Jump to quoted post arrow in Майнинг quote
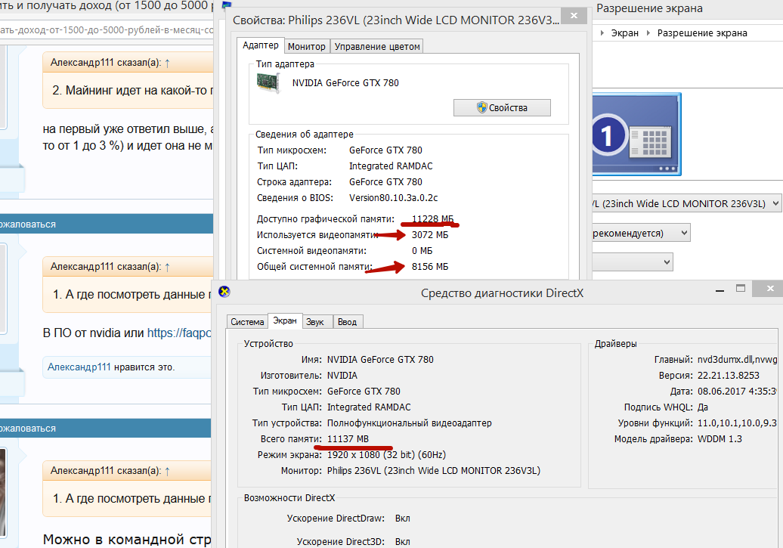Image resolution: width=783 pixels, height=548 pixels. 167,63
